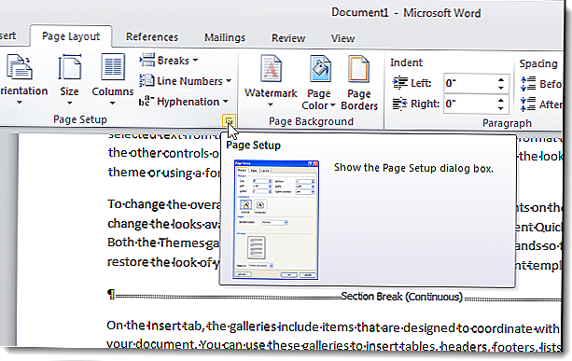This screenshot has width=572, height=361.
Task: Switch to the Page Layout tab
Action: pyautogui.click(x=71, y=36)
